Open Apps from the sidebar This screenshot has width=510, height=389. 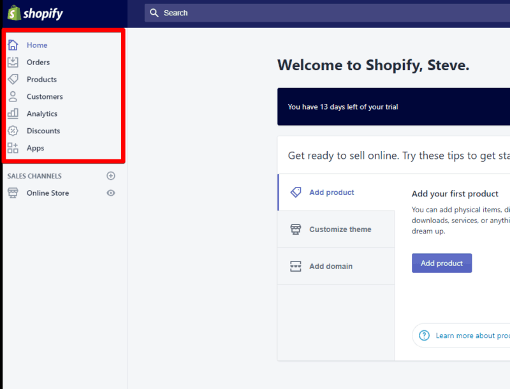point(35,149)
